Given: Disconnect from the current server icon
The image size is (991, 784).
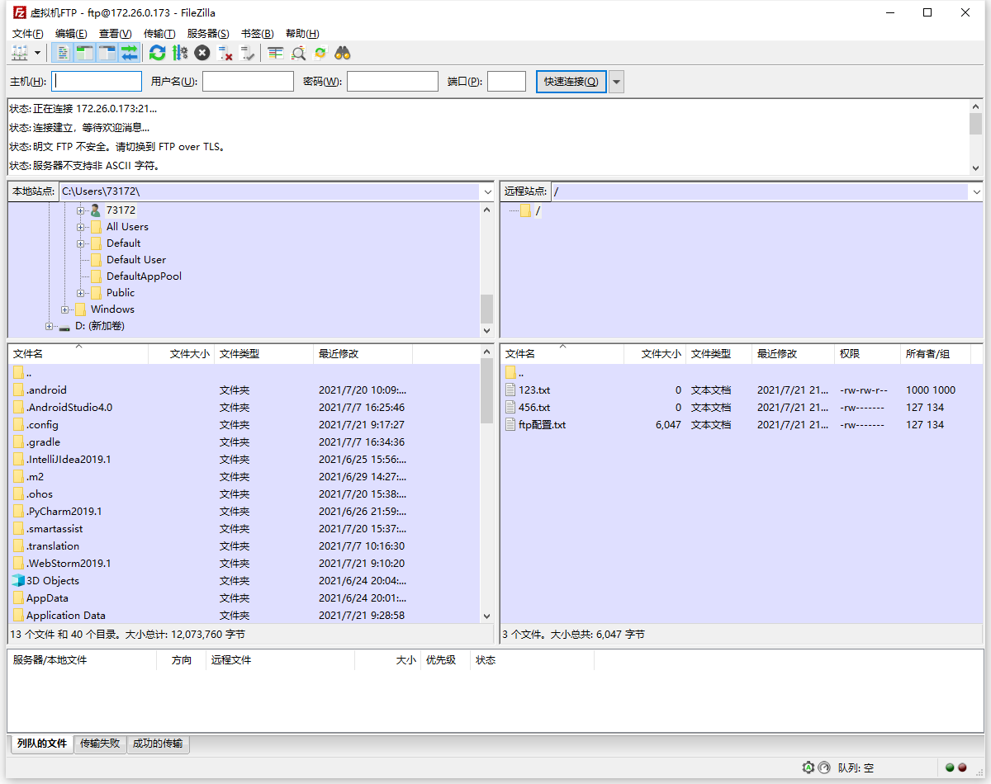Looking at the screenshot, I should (x=225, y=53).
